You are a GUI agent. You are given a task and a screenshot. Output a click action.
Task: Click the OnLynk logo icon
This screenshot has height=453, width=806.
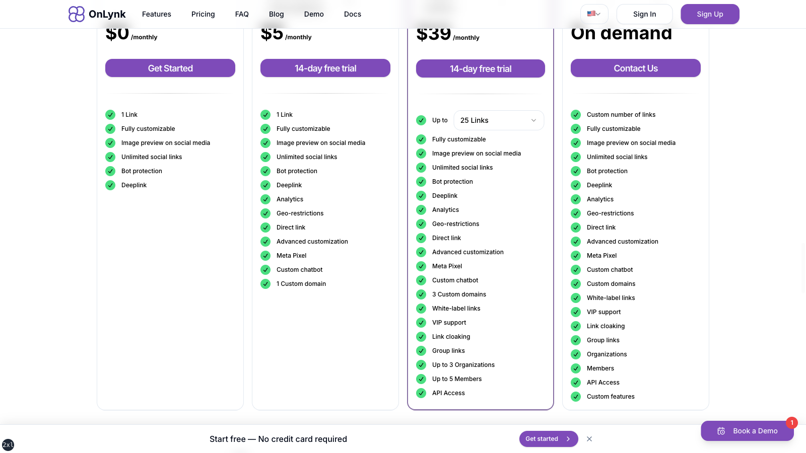tap(76, 14)
